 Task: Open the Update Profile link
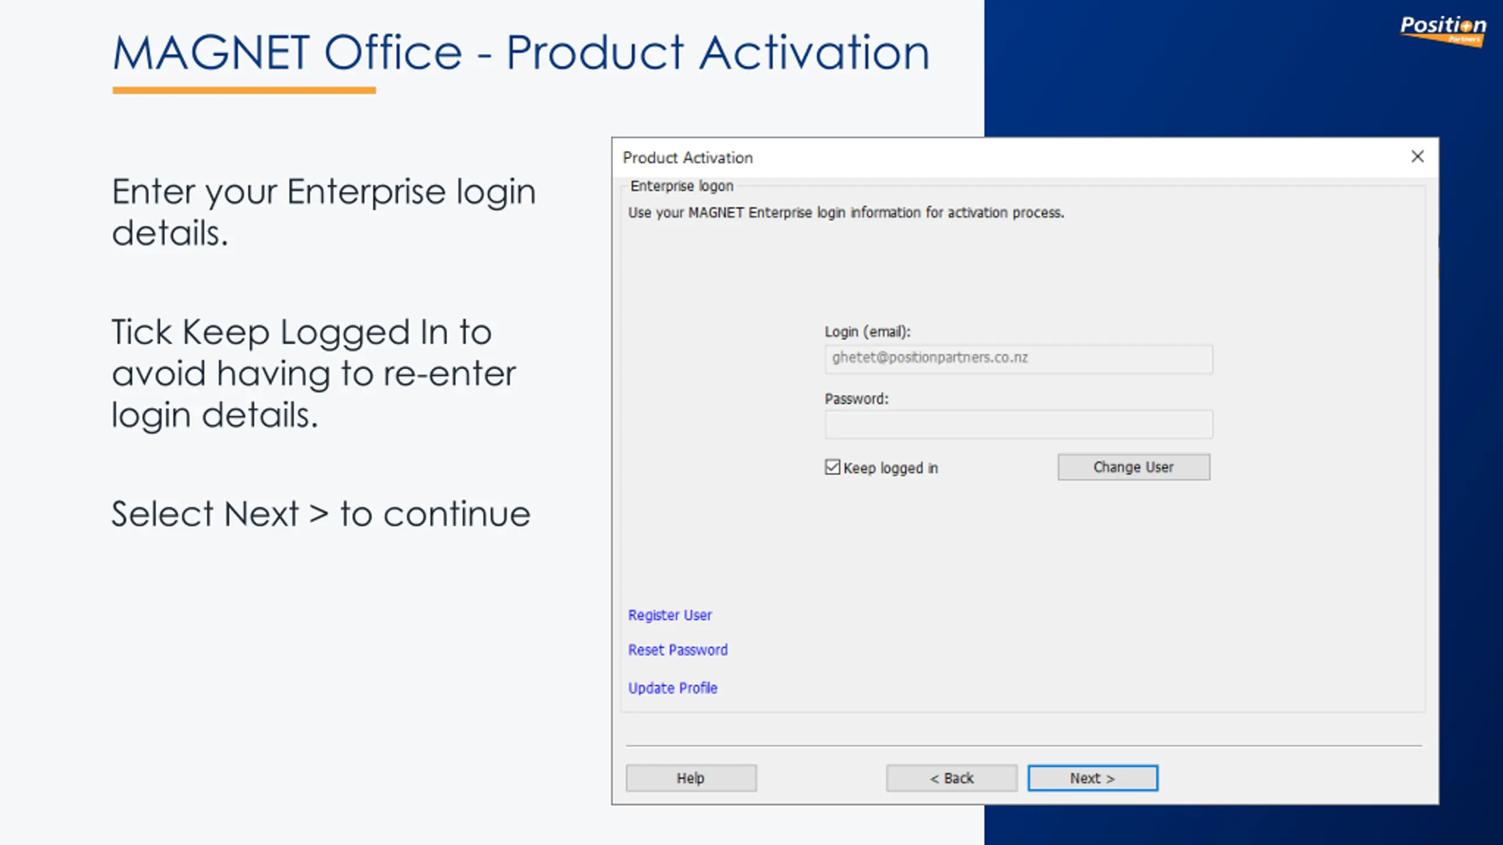coord(673,688)
